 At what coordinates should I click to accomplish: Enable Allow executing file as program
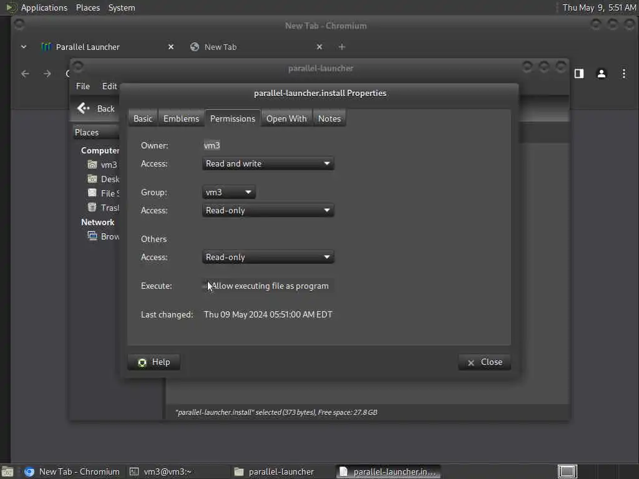pyautogui.click(x=267, y=286)
